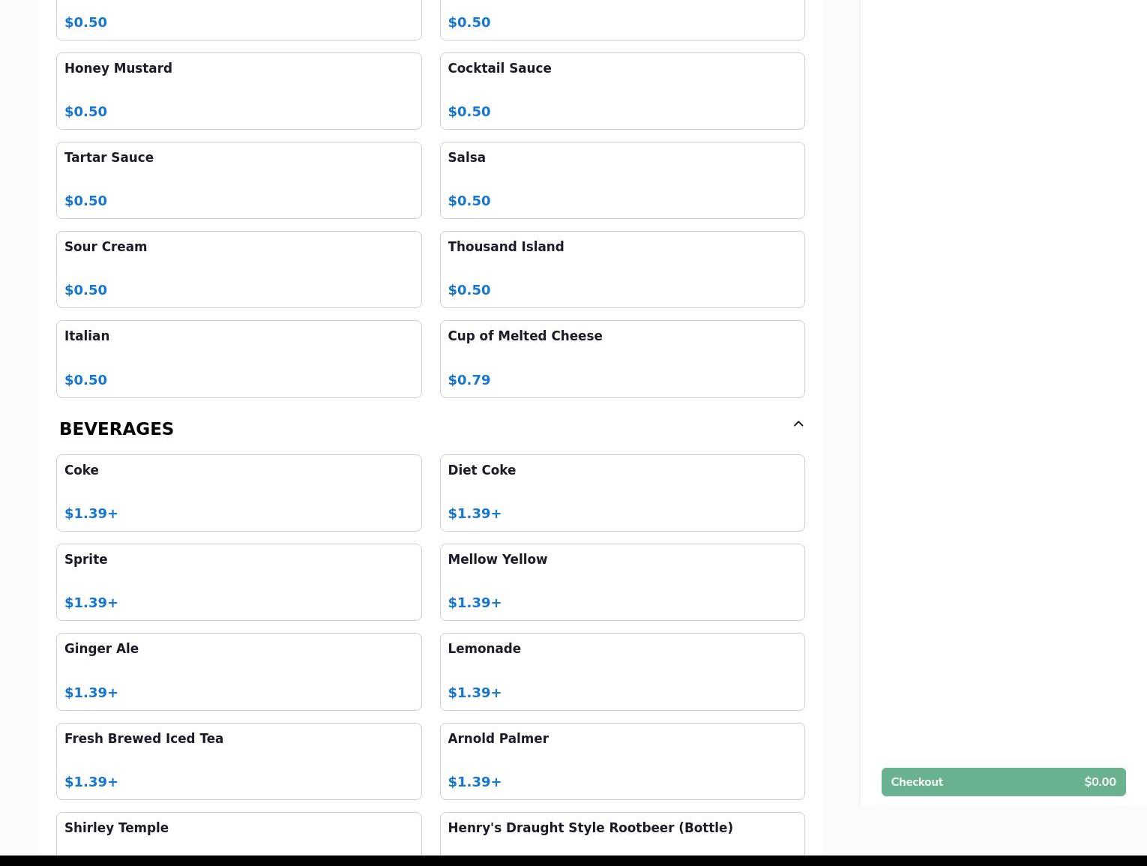Choose Henry's Draught Style Rootbeer (Bottle)
This screenshot has height=866, width=1147.
(622, 834)
